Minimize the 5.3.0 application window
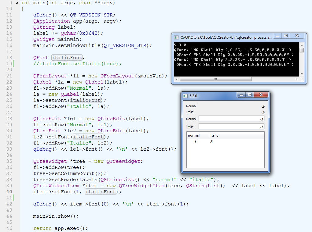 point(241,95)
